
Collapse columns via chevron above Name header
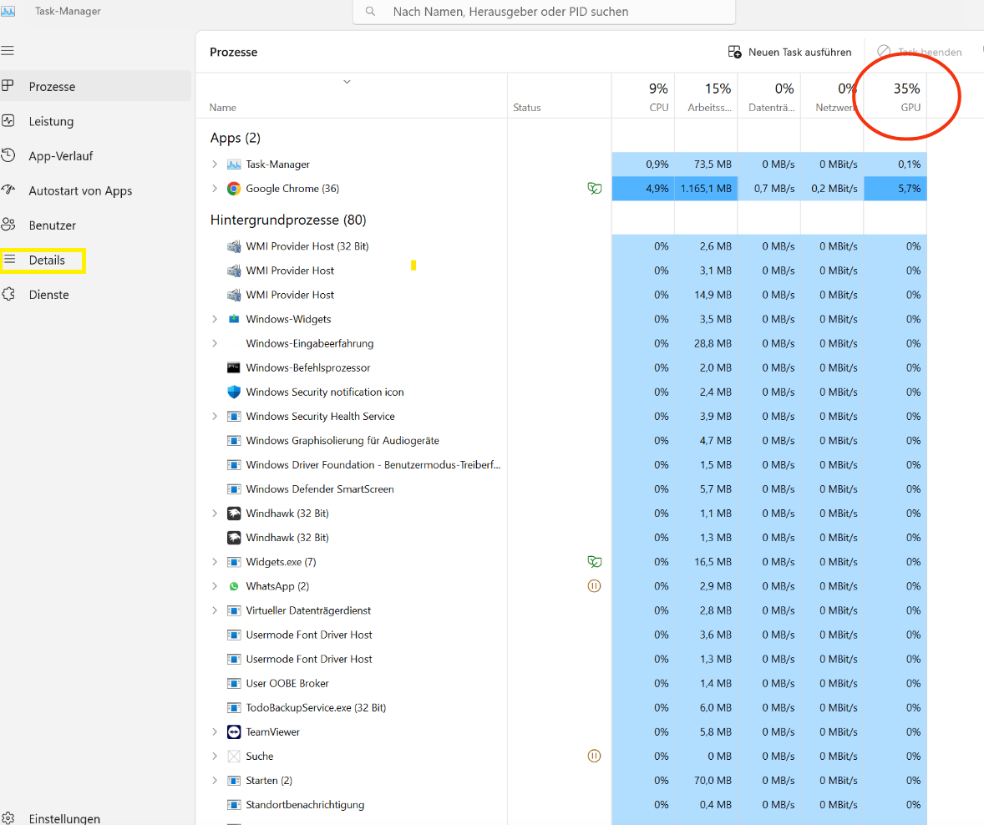(x=347, y=82)
